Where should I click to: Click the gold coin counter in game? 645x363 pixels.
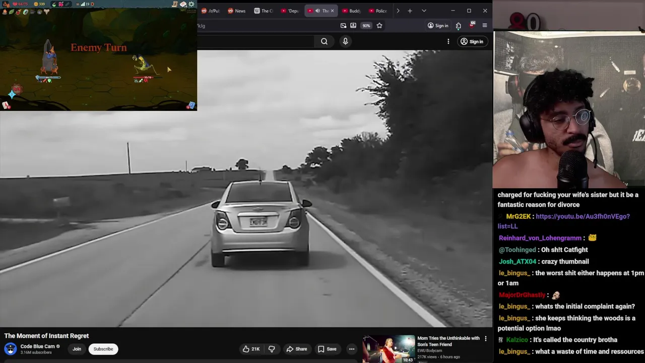pos(39,4)
